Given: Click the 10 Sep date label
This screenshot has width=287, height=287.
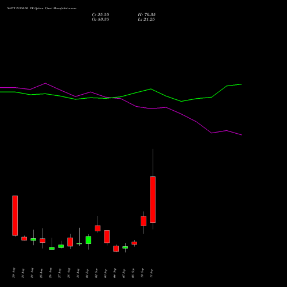Looking at the screenshot, I should (142, 273).
